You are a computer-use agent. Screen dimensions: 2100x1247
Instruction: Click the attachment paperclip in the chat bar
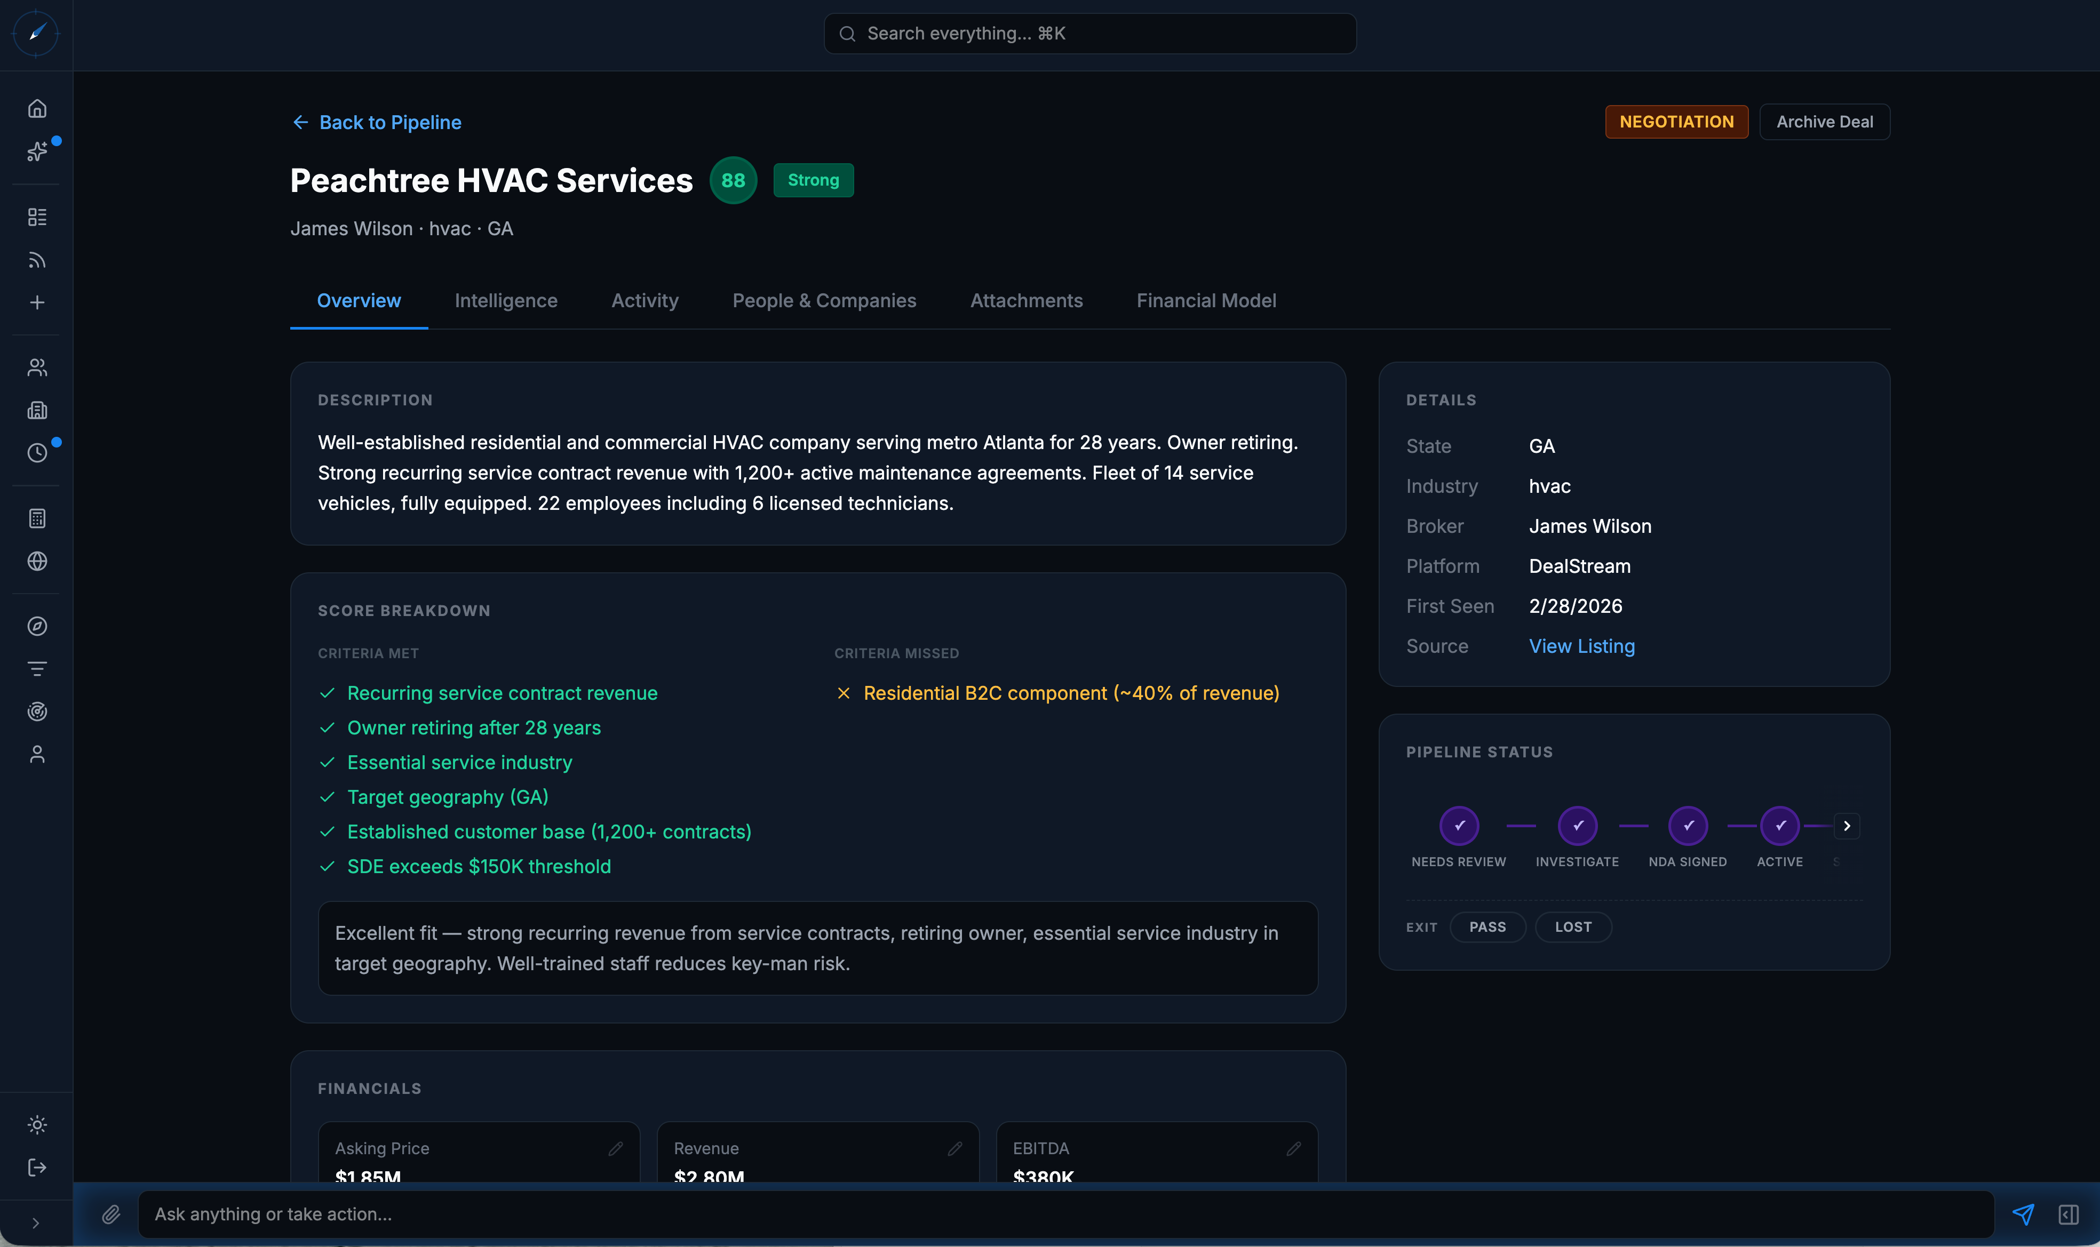coord(111,1214)
